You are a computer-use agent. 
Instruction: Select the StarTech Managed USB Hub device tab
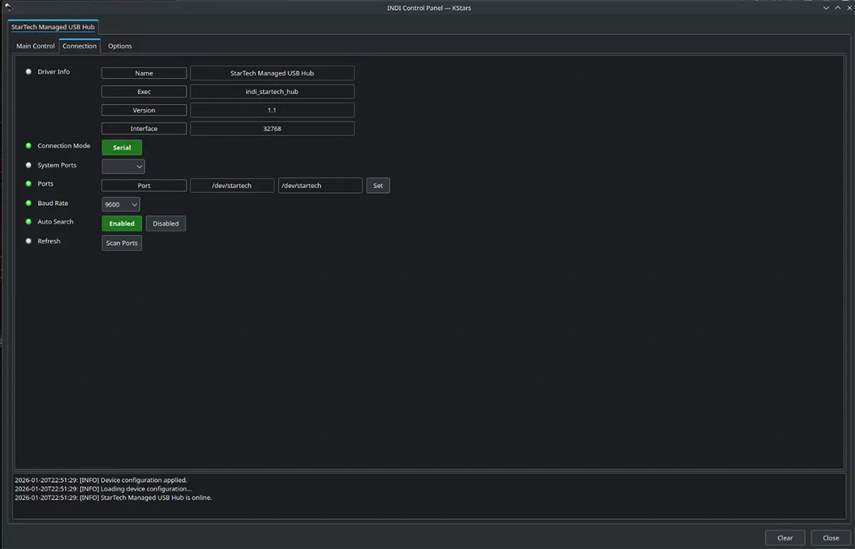click(53, 27)
